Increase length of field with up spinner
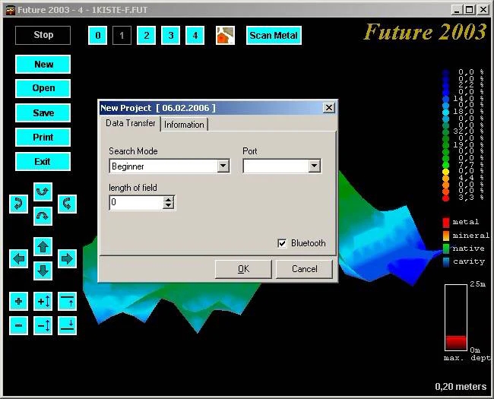Viewport: 494px width, 399px height. pos(169,199)
